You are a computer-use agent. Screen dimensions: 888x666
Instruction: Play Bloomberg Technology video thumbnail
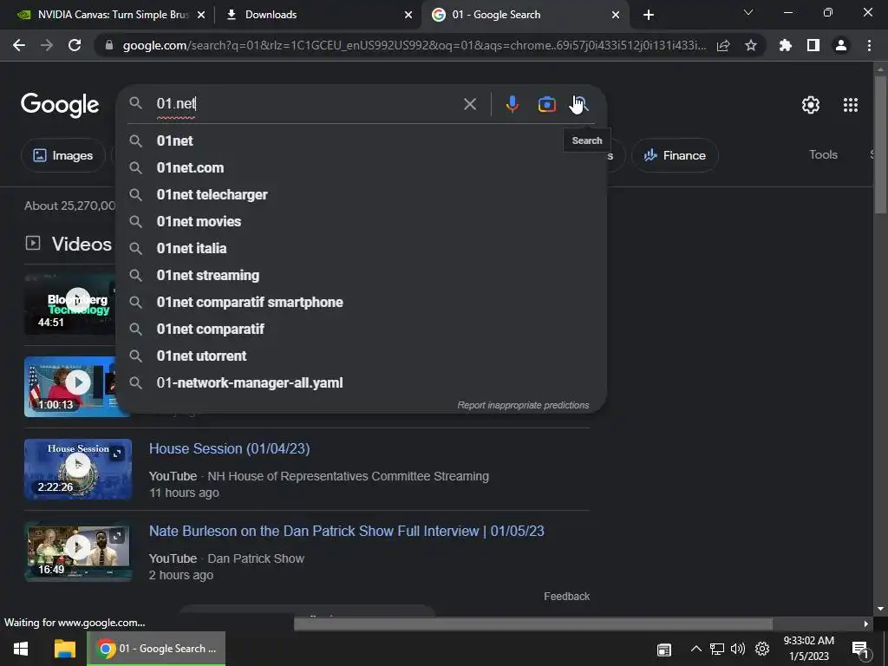[69, 304]
